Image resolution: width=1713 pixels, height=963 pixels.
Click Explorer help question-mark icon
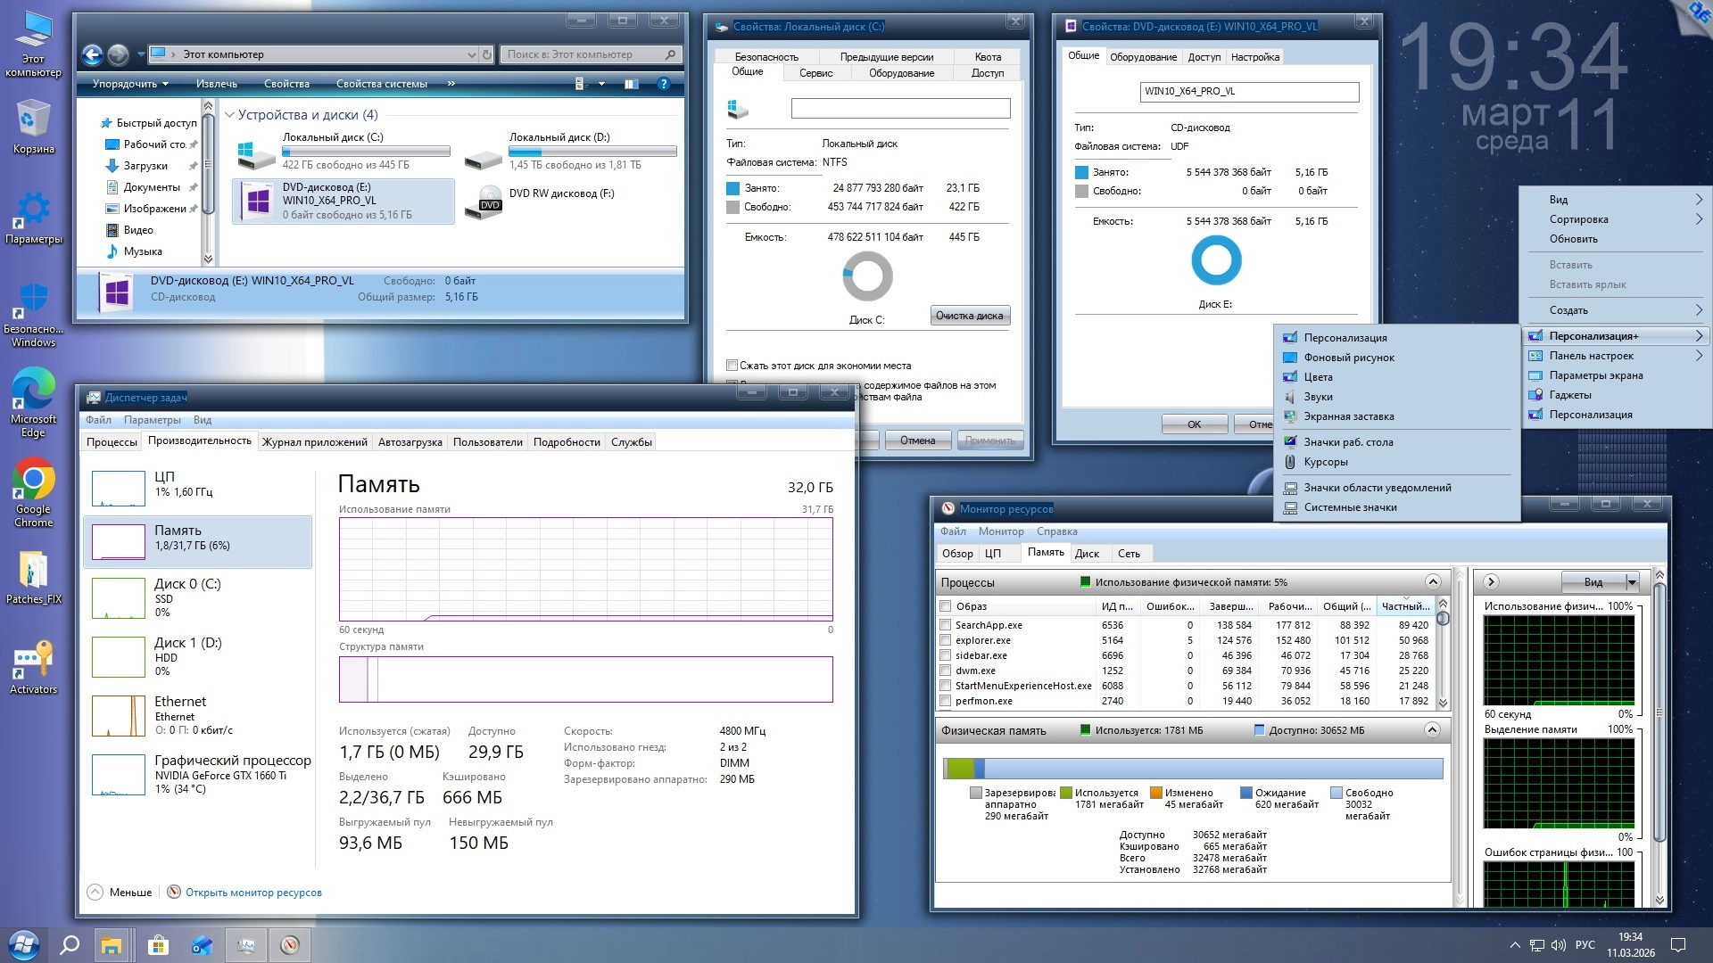click(663, 84)
